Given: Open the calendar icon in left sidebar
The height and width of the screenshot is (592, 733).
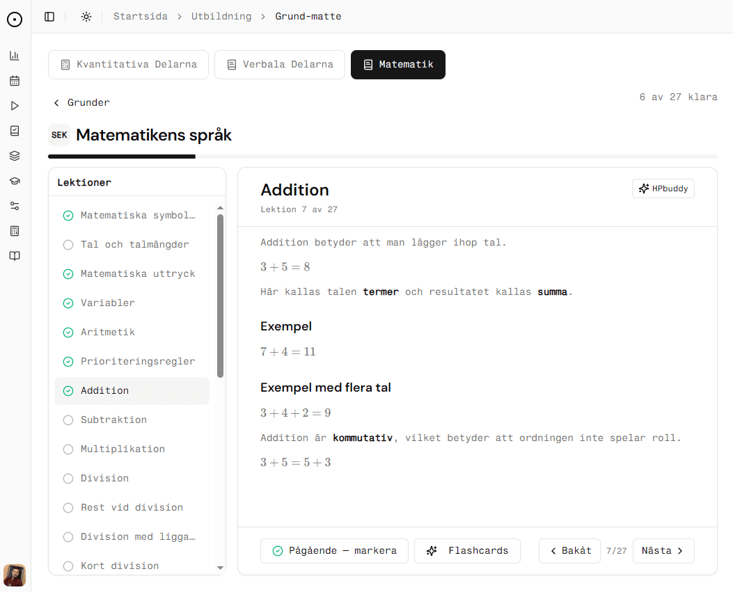Looking at the screenshot, I should click(15, 81).
